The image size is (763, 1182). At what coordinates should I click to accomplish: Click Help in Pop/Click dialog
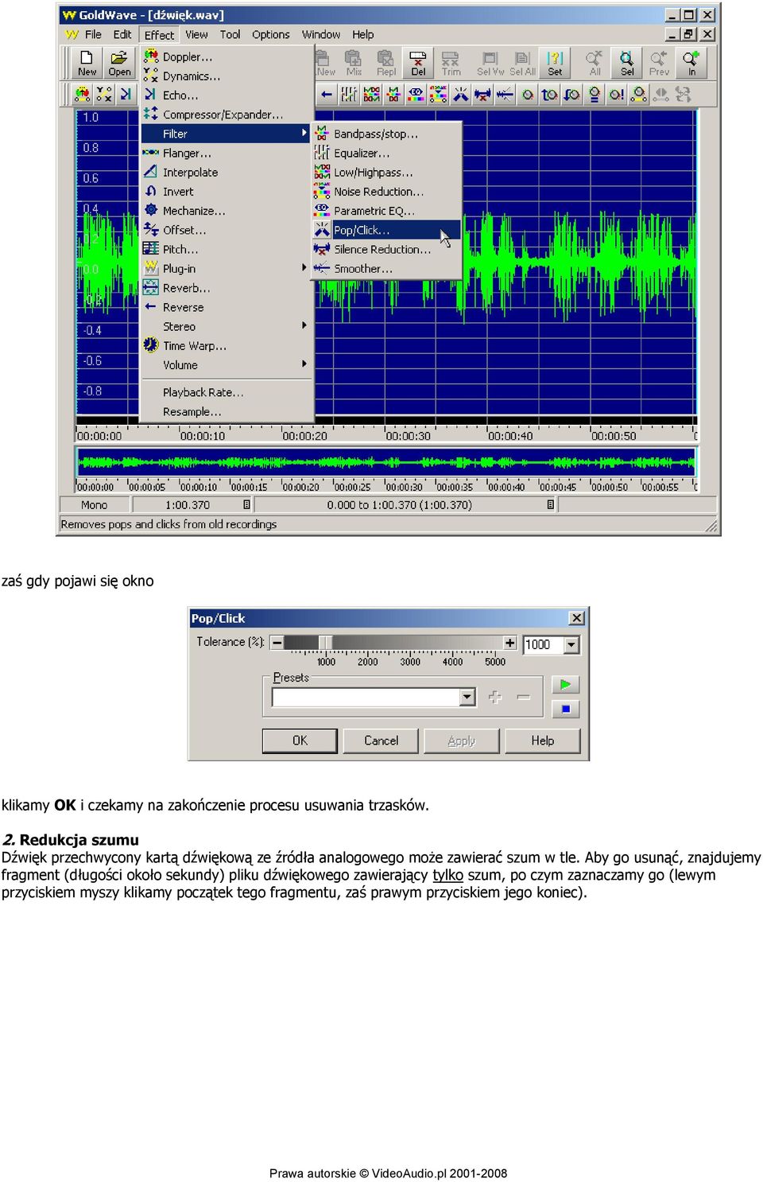[x=543, y=741]
